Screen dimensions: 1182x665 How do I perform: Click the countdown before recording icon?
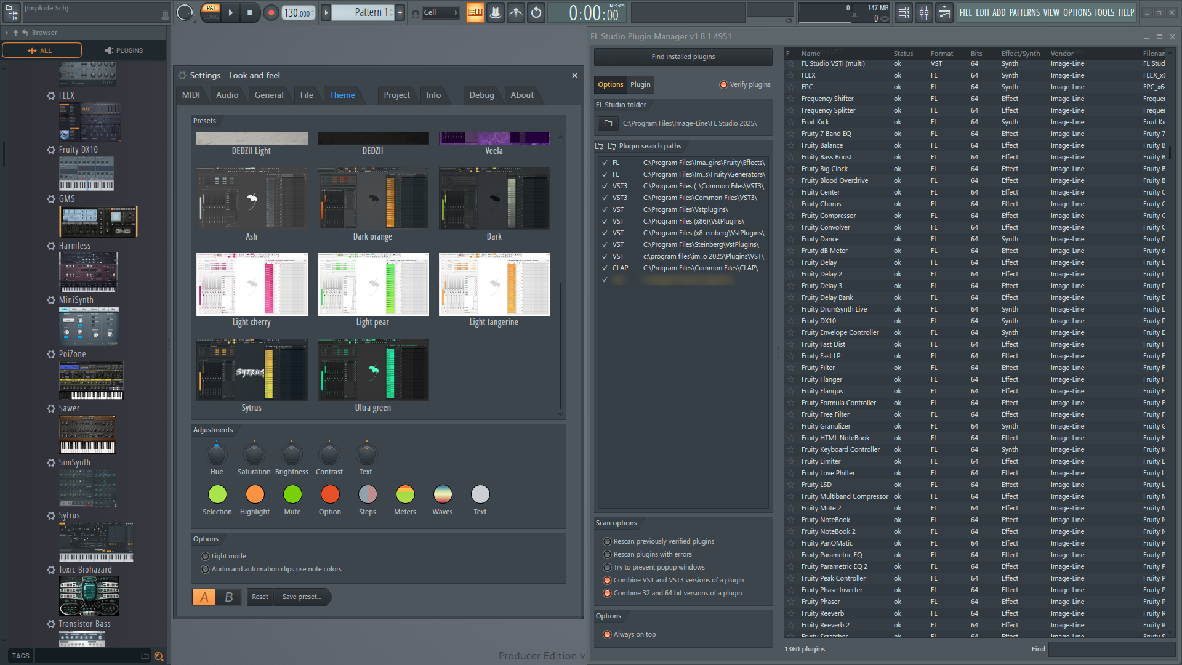[x=496, y=12]
